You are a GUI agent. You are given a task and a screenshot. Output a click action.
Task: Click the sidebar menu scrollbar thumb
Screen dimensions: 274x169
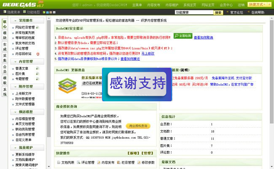click(x=49, y=78)
